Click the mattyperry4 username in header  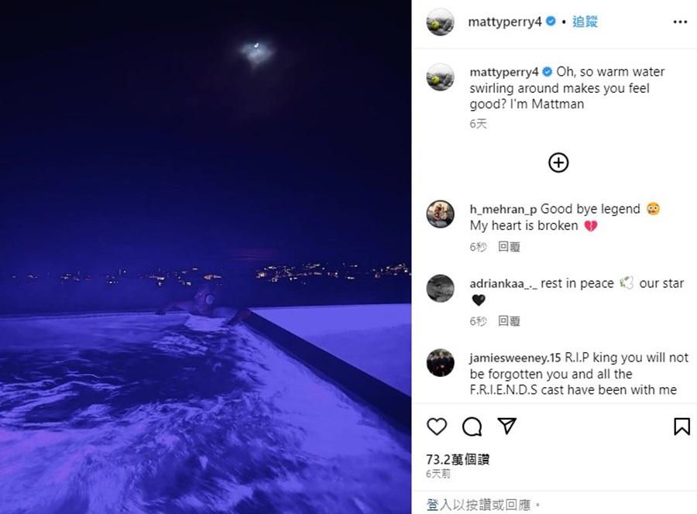504,22
